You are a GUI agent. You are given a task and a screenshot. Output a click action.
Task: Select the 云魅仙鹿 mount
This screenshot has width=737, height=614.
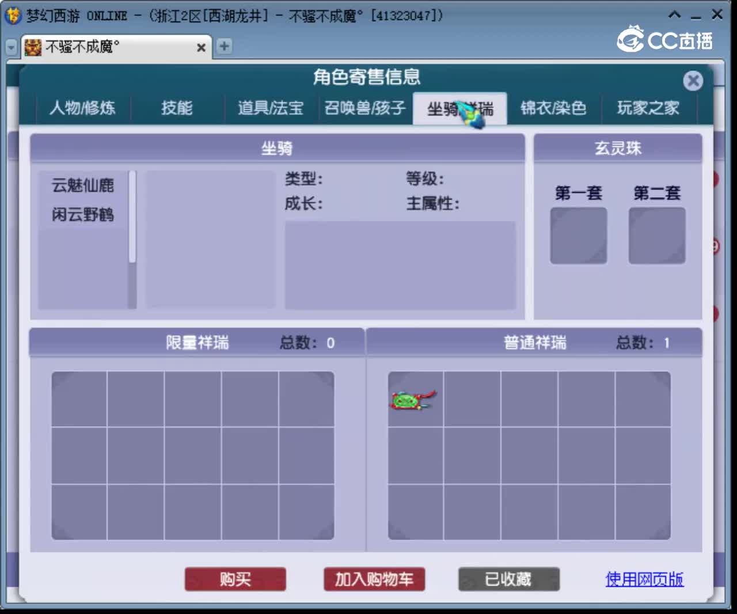(x=83, y=185)
